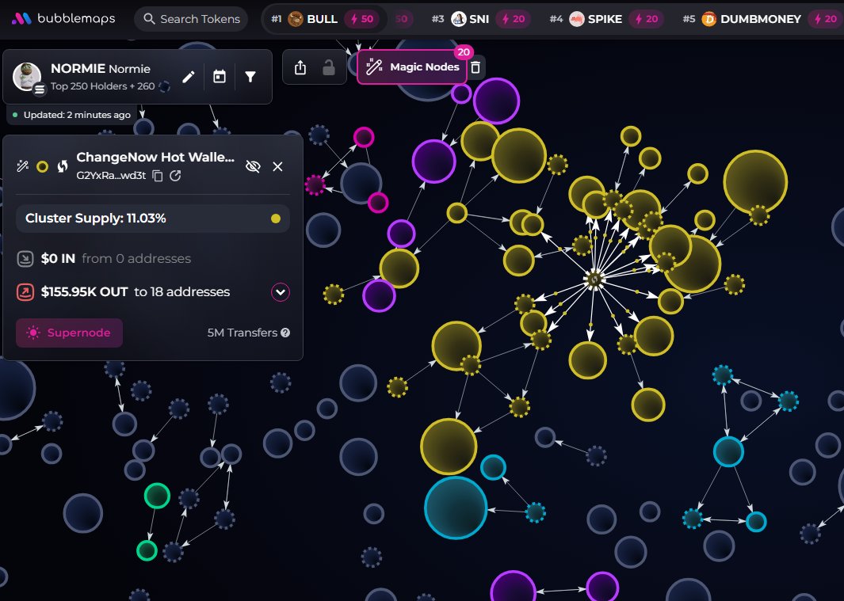Viewport: 844px width, 601px height.
Task: Toggle the Supernode button
Action: (69, 333)
